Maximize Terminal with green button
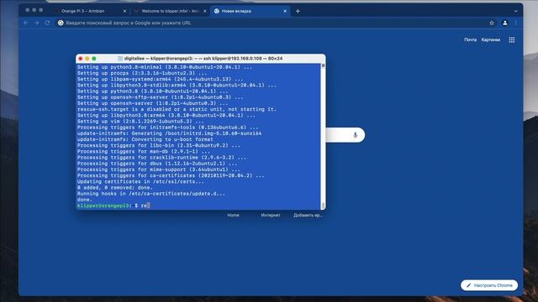This screenshot has width=538, height=302. [94, 59]
